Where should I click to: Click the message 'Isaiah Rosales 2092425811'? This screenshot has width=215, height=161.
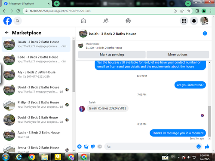(x=107, y=108)
